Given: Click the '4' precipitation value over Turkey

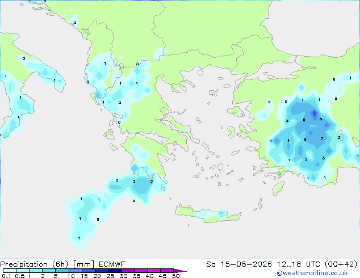Looking at the screenshot, I should tap(288, 141).
